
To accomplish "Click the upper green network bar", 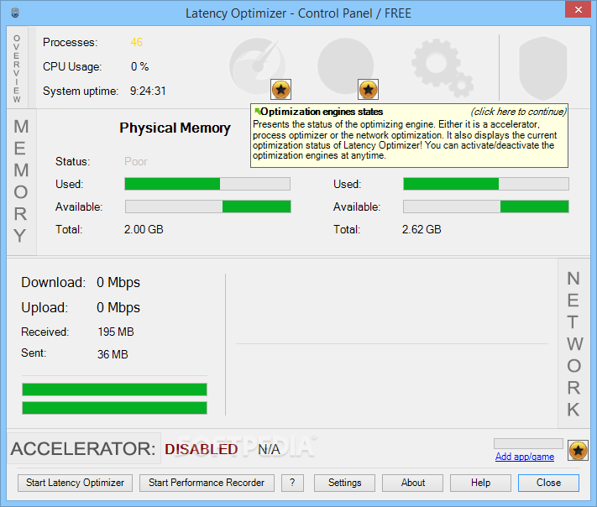I will tap(114, 389).
